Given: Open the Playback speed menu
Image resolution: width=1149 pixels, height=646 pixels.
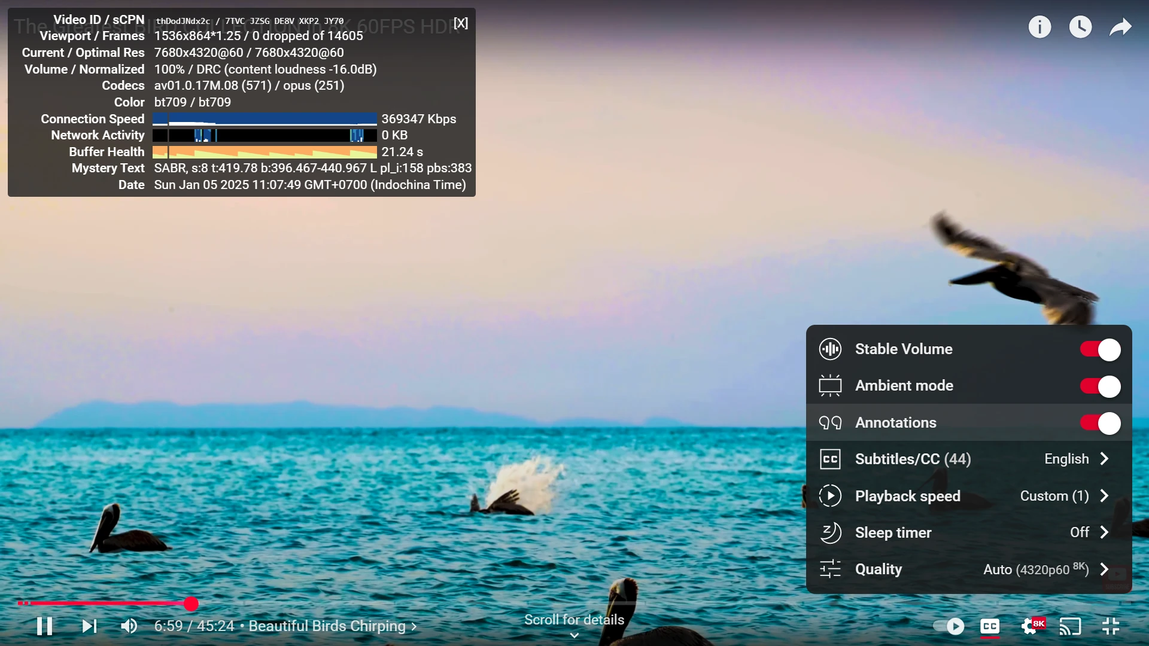Looking at the screenshot, I should 969,496.
